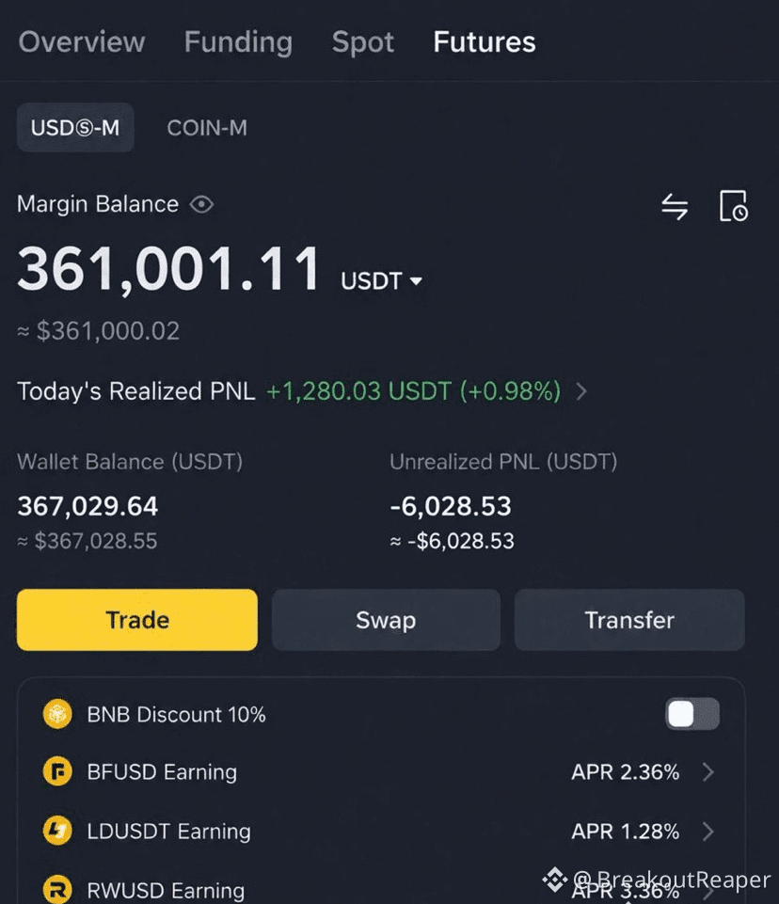Viewport: 779px width, 904px height.
Task: Tap the Wallet Balance value 367,029.64
Action: click(87, 506)
